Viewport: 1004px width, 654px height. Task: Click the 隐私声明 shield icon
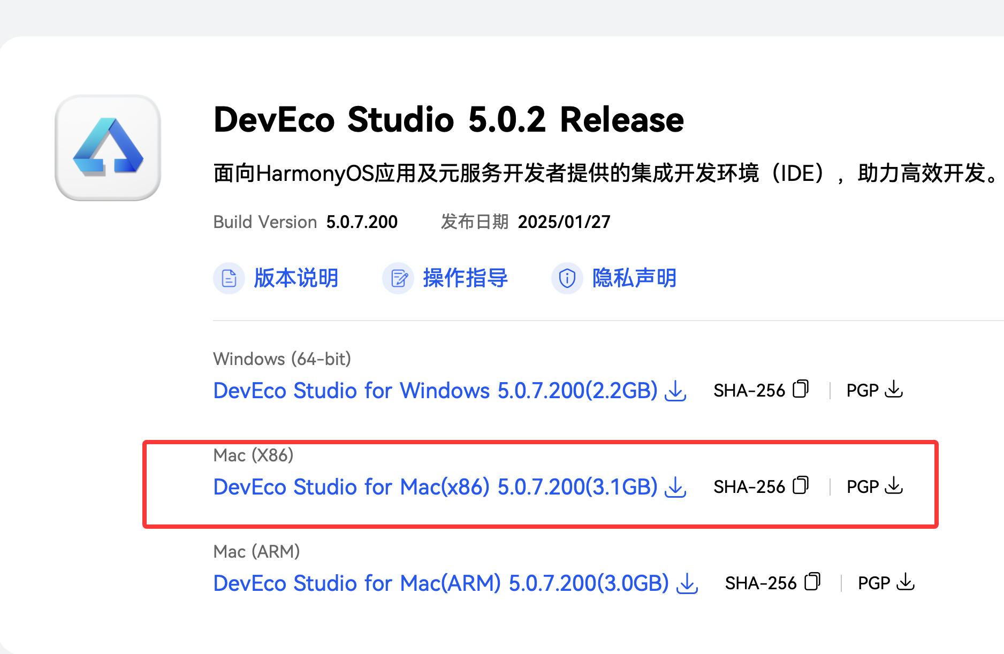coord(567,278)
